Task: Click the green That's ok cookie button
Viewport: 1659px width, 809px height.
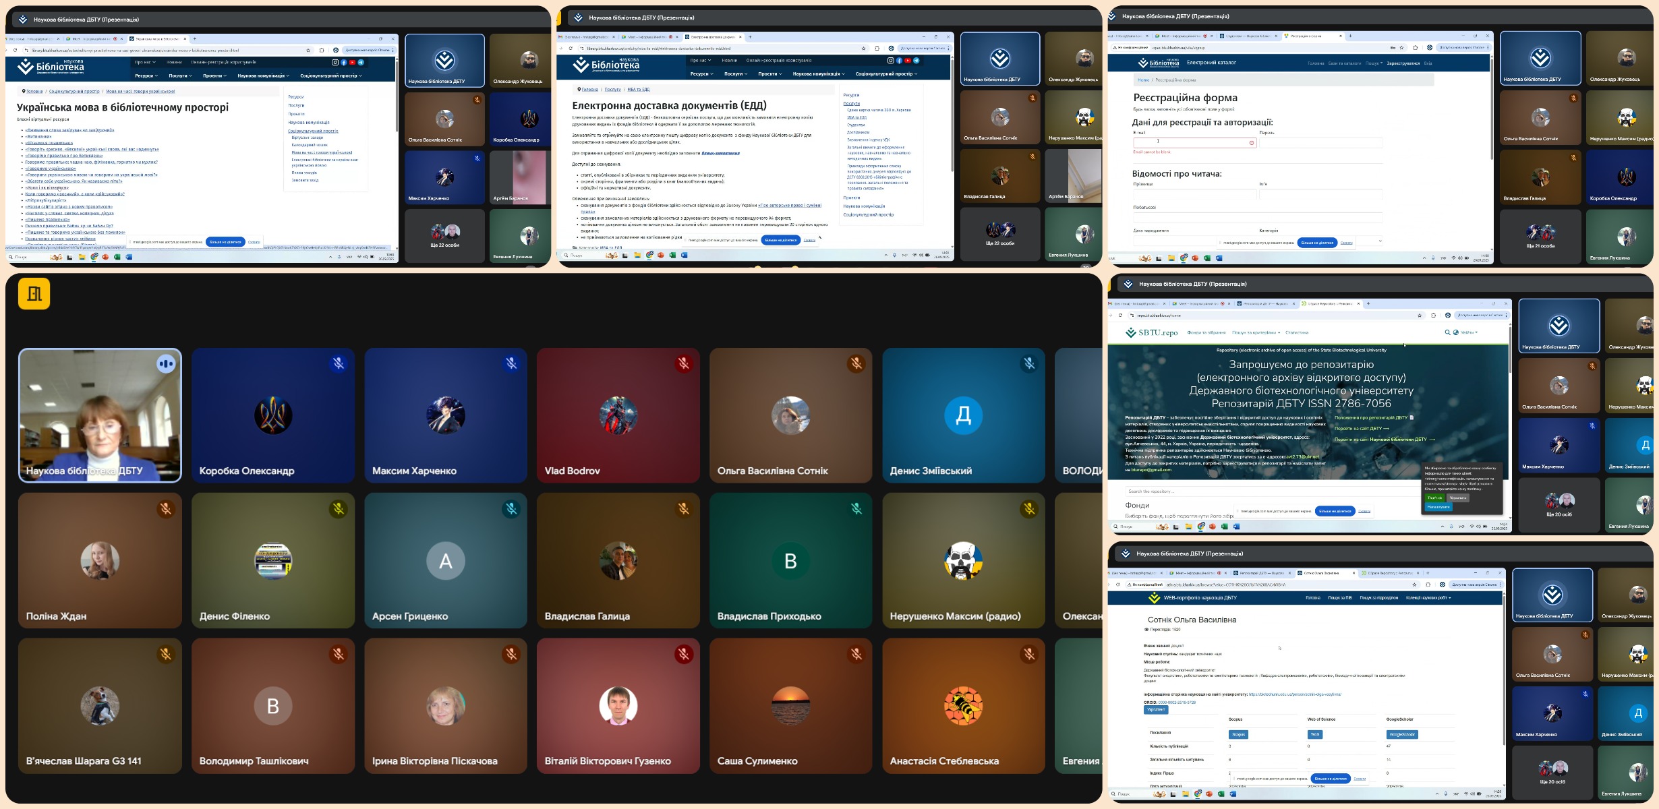Action: pyautogui.click(x=1434, y=498)
